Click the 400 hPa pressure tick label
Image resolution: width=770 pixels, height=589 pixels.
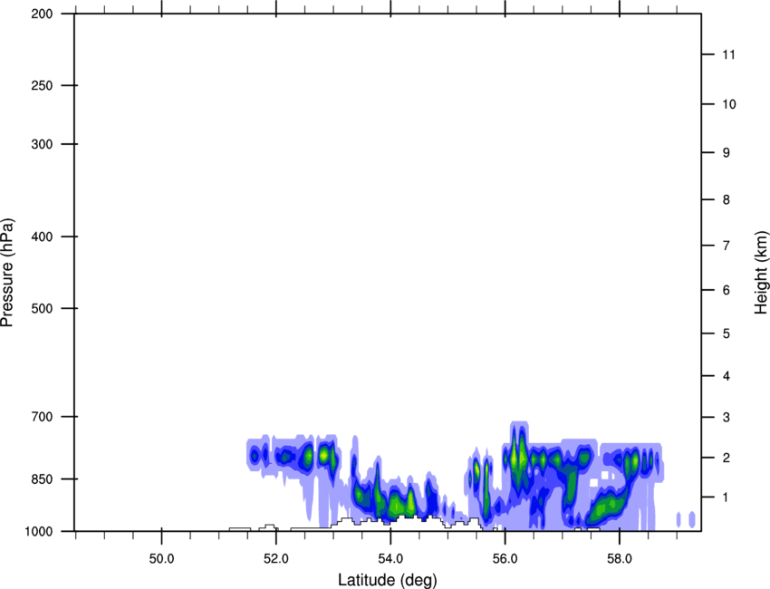(40, 237)
